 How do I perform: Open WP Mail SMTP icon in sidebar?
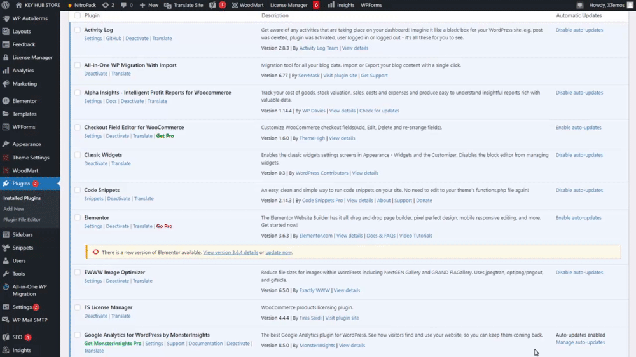[6, 320]
